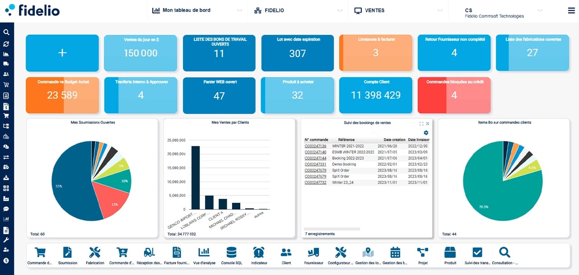Open order link CO00247732

pyautogui.click(x=315, y=182)
